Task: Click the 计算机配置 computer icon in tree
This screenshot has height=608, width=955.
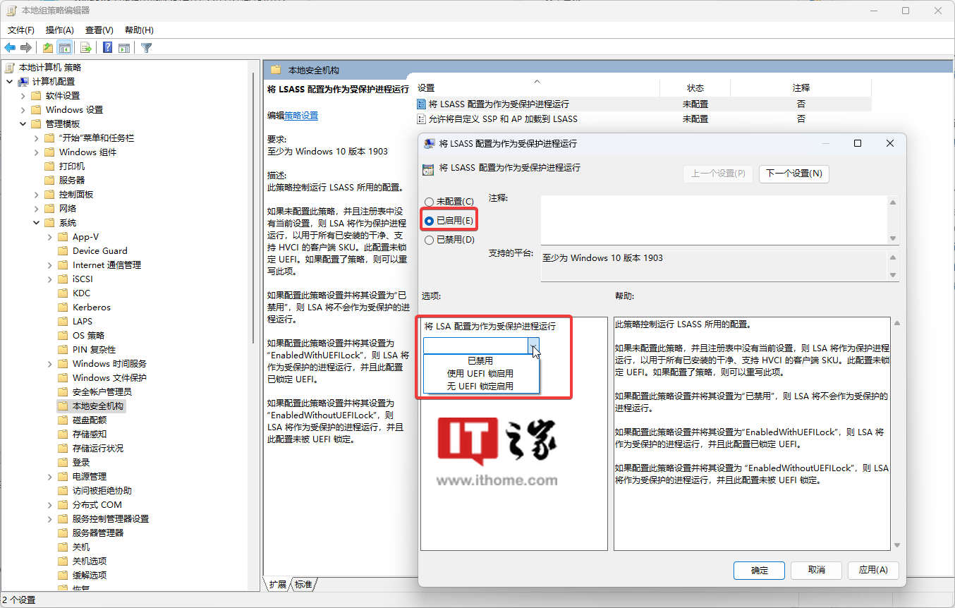Action: (x=23, y=82)
